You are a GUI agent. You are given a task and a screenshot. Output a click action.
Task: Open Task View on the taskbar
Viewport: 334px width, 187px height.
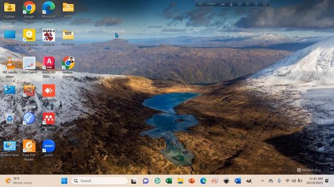pos(134,181)
